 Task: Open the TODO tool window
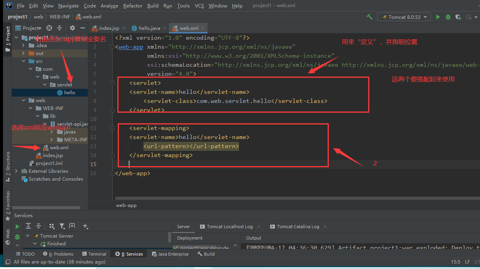(x=25, y=254)
